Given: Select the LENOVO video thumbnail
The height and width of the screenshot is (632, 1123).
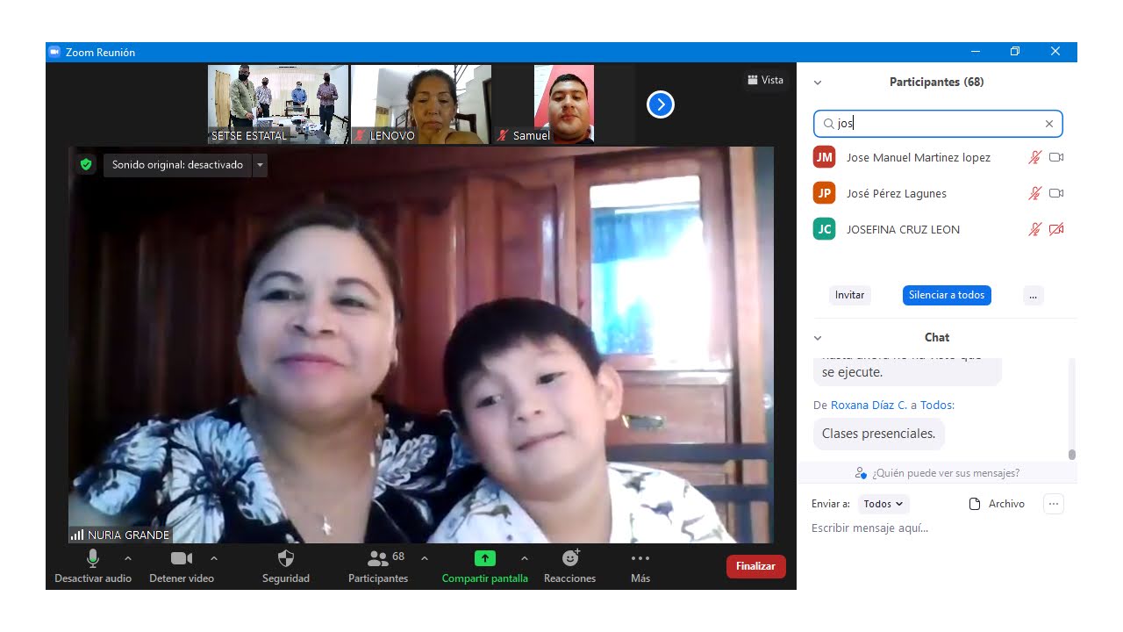Looking at the screenshot, I should 421,104.
